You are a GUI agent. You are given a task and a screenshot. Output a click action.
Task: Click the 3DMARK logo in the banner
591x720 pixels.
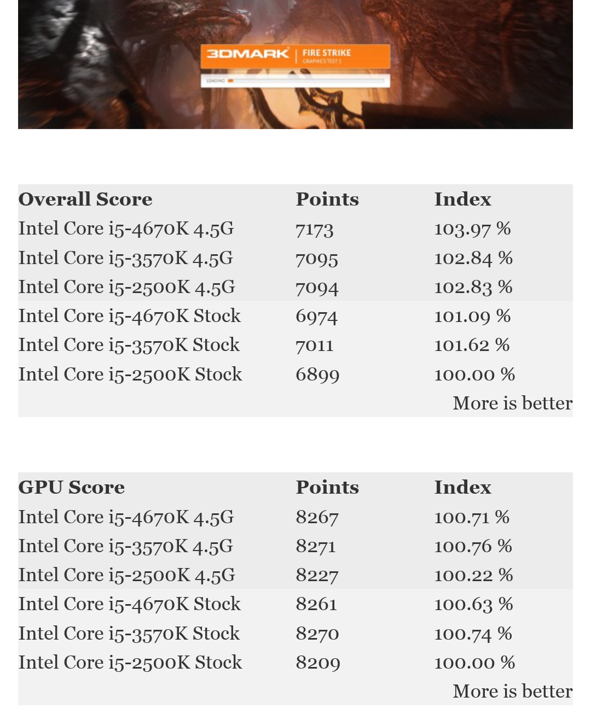247,54
